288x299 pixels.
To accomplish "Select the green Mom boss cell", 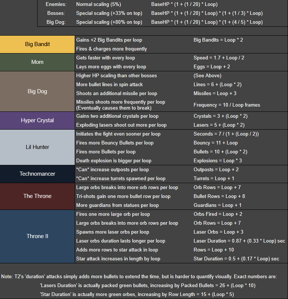I will click(37, 62).
